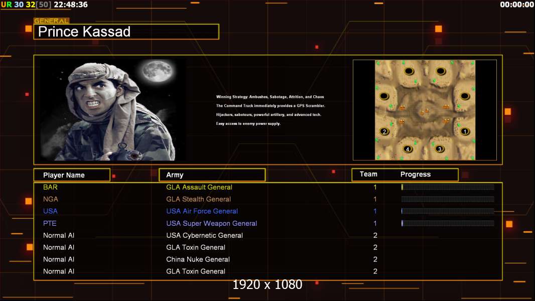Select player BAR in the list

coord(50,187)
